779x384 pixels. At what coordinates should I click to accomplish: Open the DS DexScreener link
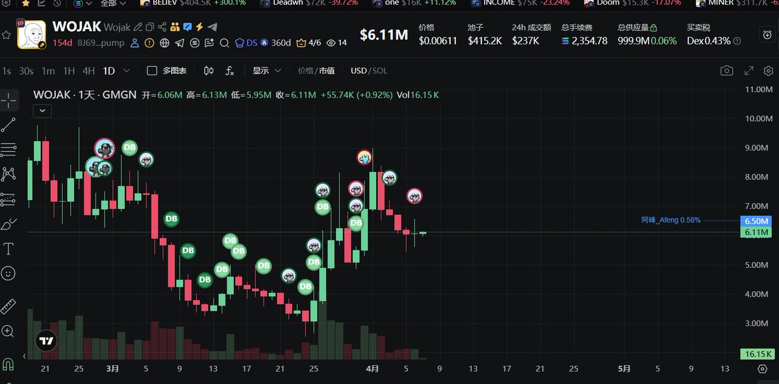point(246,43)
